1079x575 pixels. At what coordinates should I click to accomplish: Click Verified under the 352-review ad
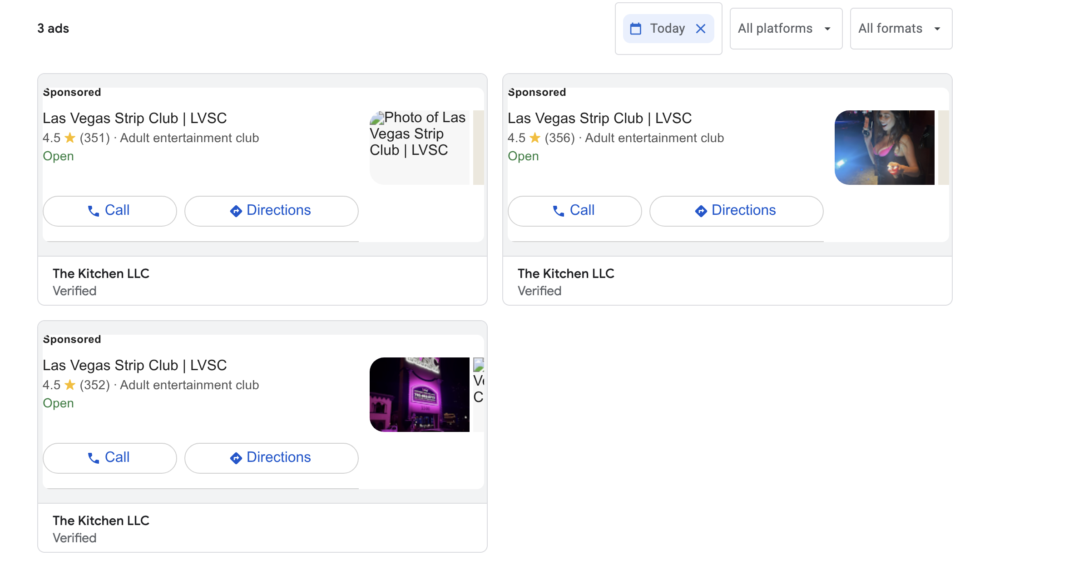(74, 538)
